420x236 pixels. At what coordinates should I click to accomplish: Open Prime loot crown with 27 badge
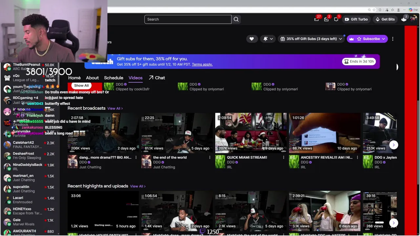pos(316,19)
